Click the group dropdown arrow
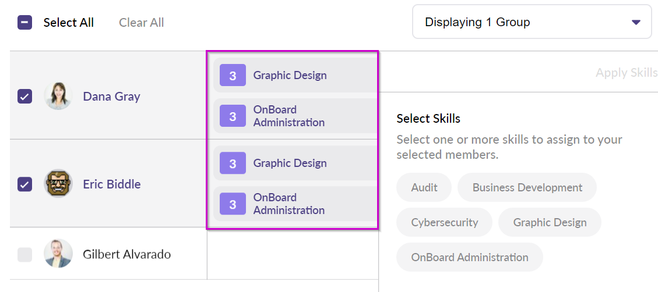658x292 pixels. click(x=636, y=23)
